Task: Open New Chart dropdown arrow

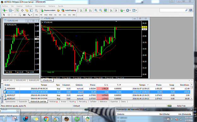Action: (x=7, y=10)
